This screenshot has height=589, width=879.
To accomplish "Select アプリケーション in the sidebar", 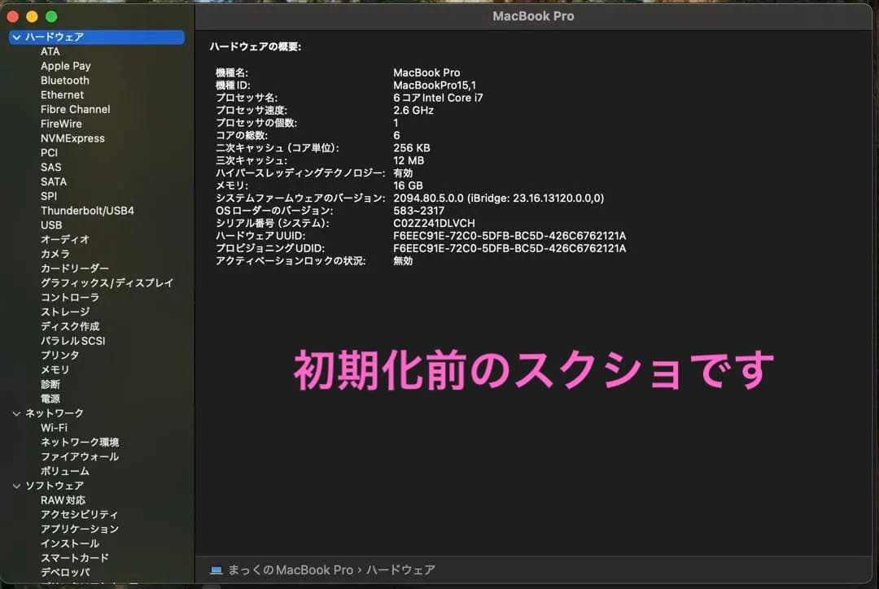I will pyautogui.click(x=80, y=529).
